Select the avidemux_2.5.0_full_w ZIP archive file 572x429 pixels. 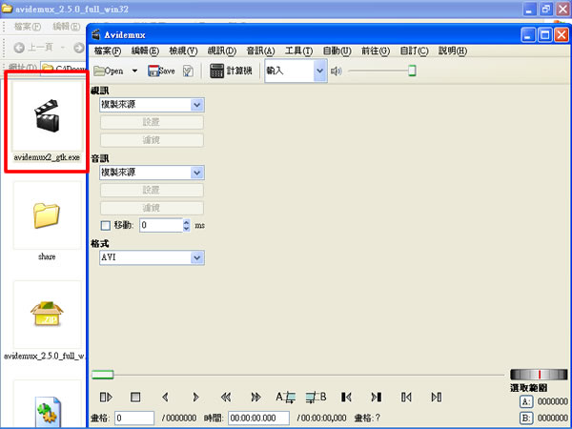click(x=47, y=319)
